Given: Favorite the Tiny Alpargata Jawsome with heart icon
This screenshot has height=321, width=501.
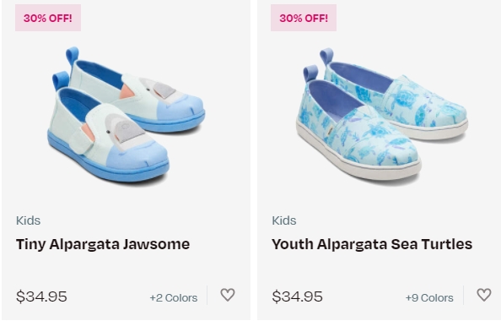Looking at the screenshot, I should coord(228,295).
